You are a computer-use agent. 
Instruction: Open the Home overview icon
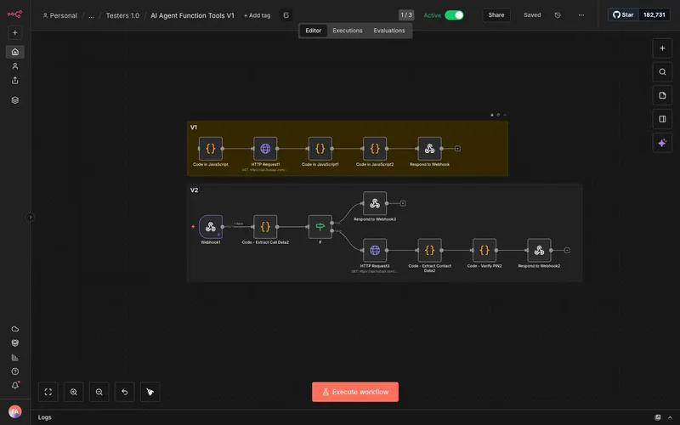pos(15,52)
